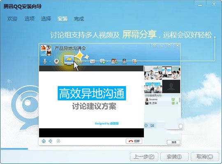
Task: Click the webcam video icon in the toolbar
Action: click(57, 62)
